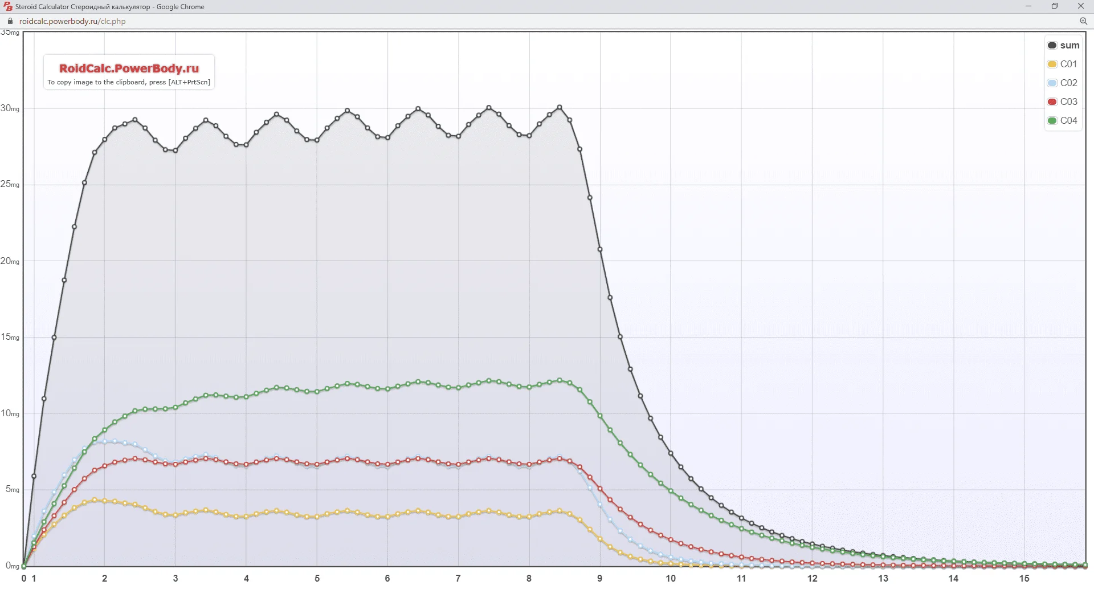The image size is (1094, 593).
Task: Click the roidcalc.powerbody.ru address bar URL
Action: [72, 21]
